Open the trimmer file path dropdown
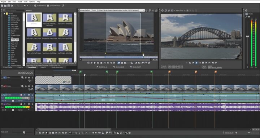The image size is (260, 138). click(x=144, y=10)
